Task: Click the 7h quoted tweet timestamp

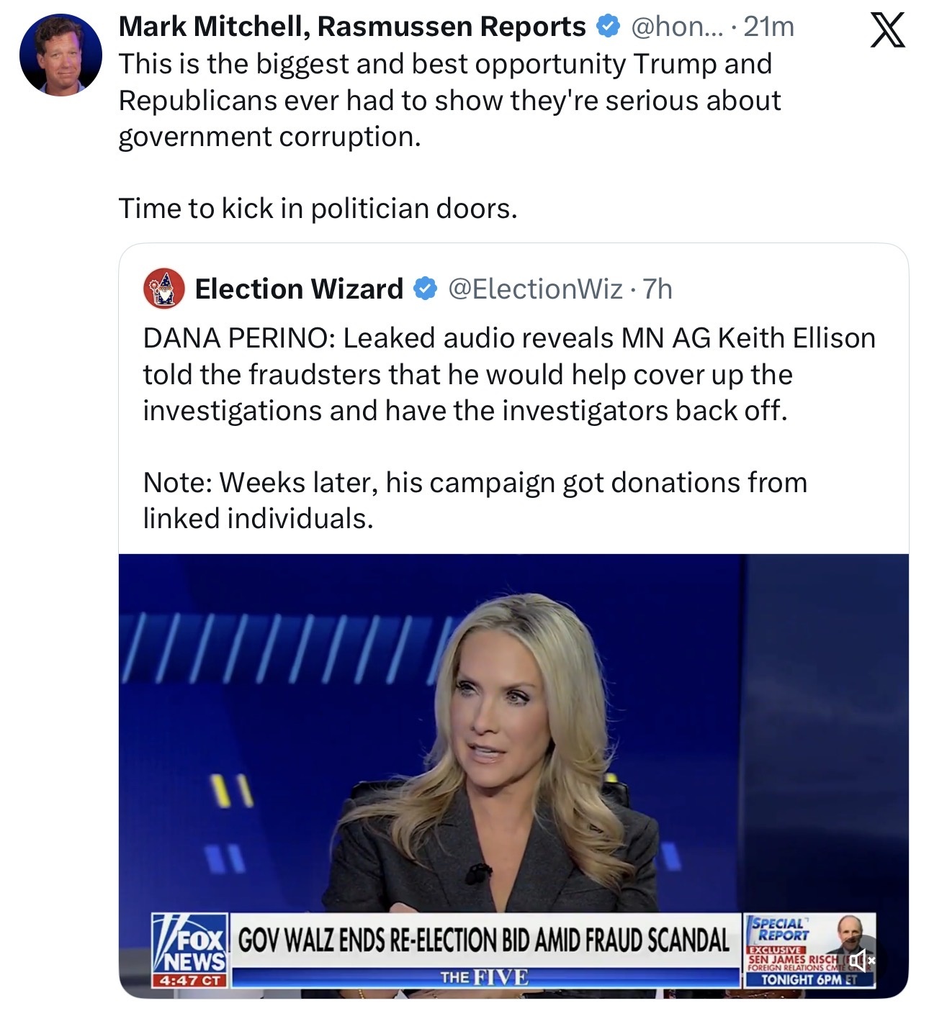Action: [x=658, y=289]
